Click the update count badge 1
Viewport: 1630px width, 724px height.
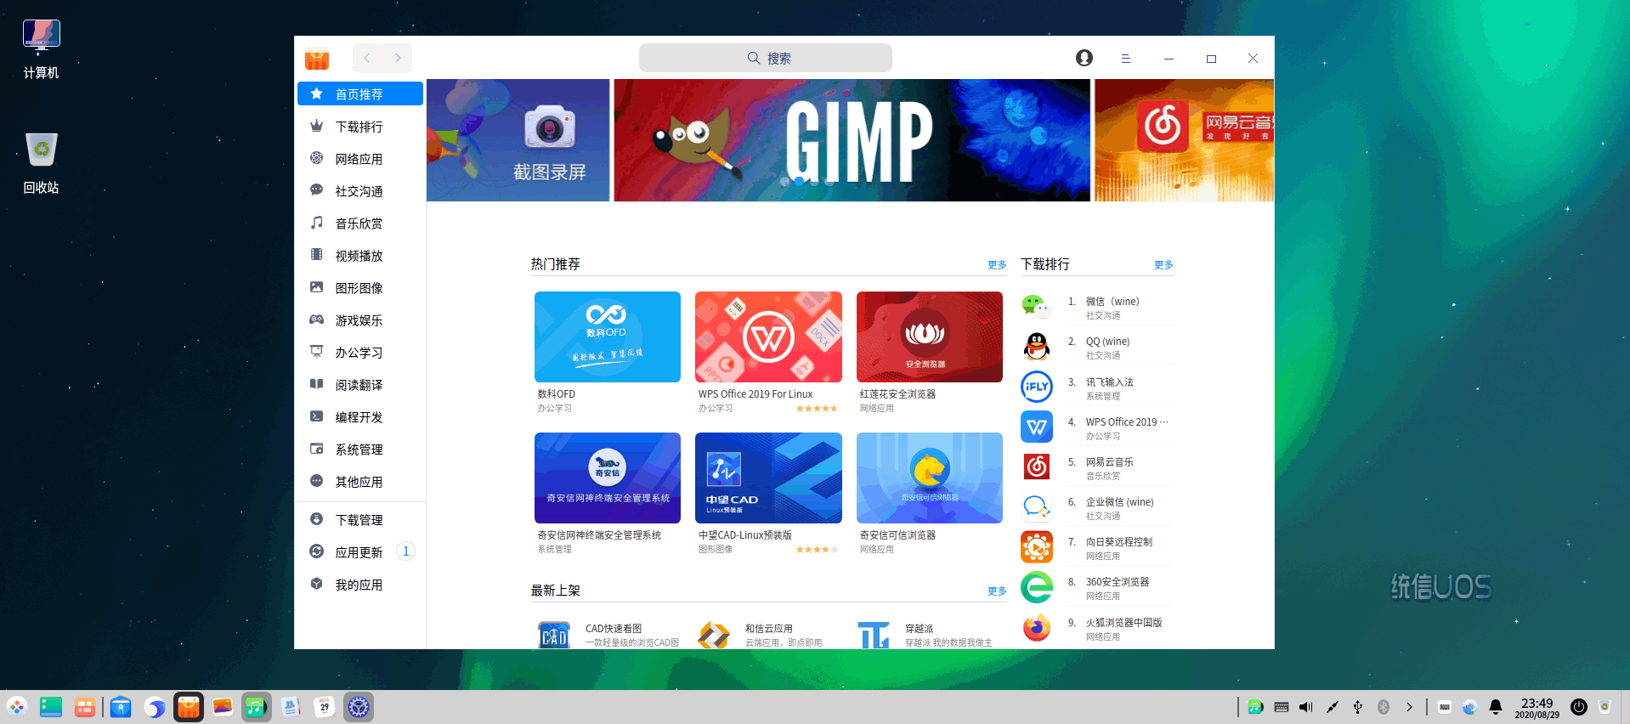[406, 551]
